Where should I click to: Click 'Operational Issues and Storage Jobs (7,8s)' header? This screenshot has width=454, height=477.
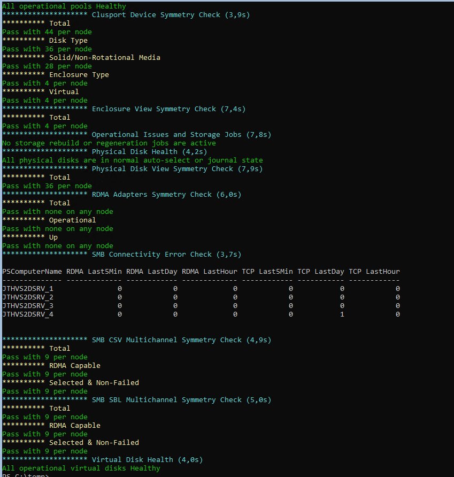181,134
